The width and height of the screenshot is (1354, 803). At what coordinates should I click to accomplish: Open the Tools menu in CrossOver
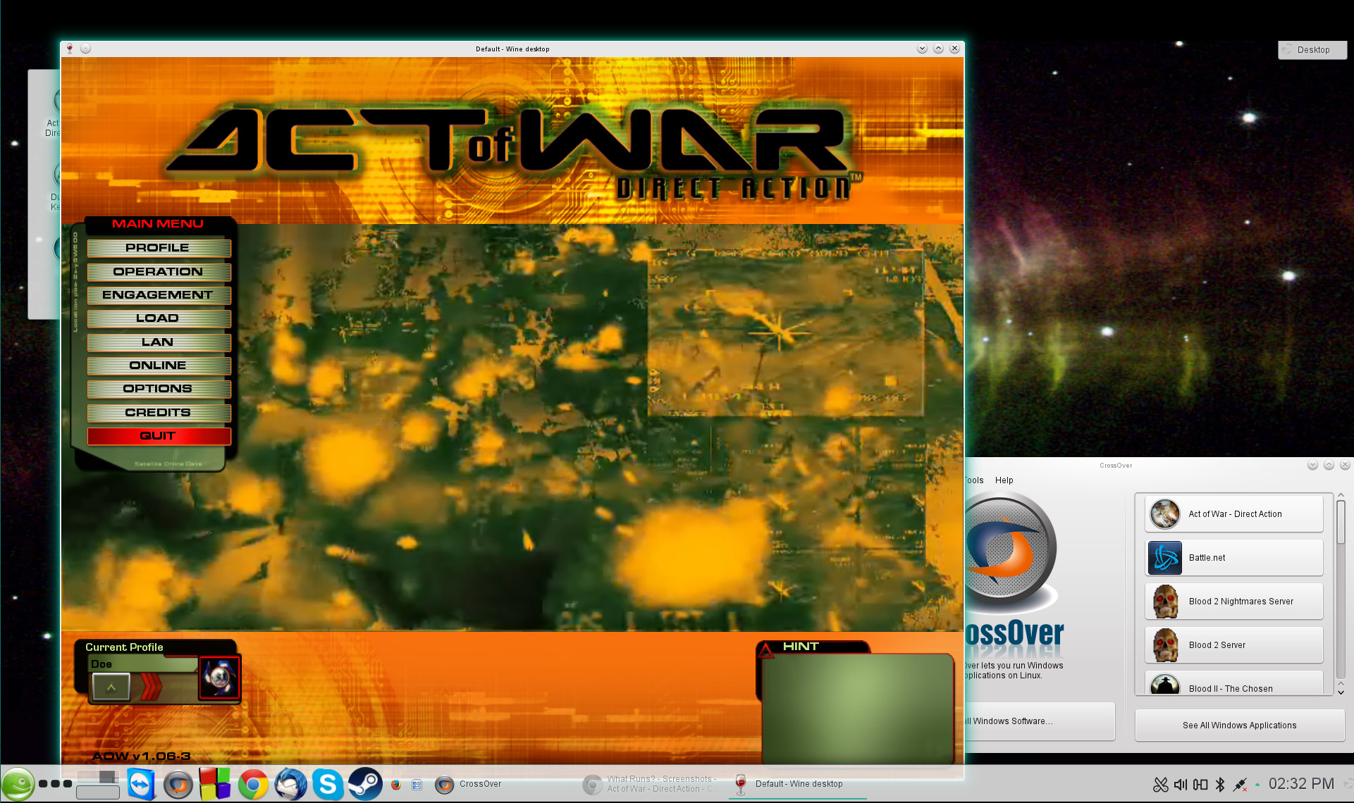coord(973,480)
